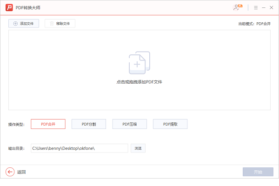Choose the PDF压缩 operation type

tap(129, 124)
